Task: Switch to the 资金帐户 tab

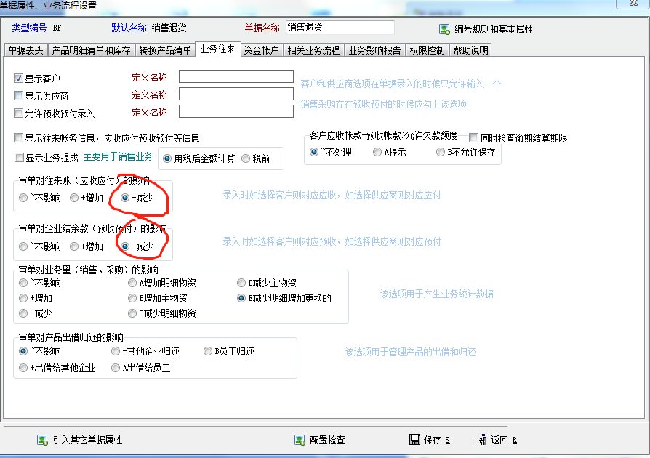Action: tap(261, 49)
